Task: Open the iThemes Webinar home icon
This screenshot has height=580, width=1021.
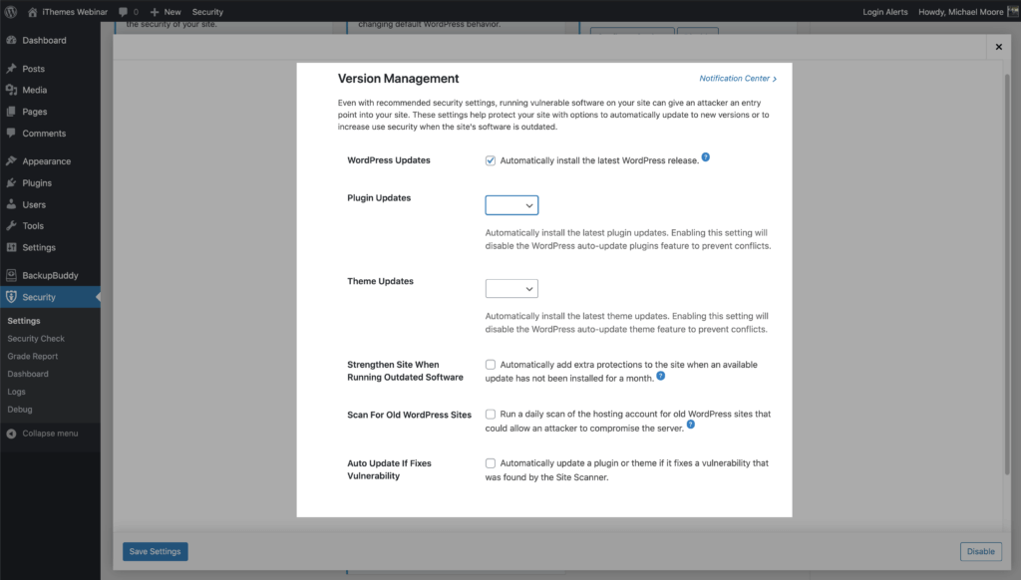Action: coord(32,12)
